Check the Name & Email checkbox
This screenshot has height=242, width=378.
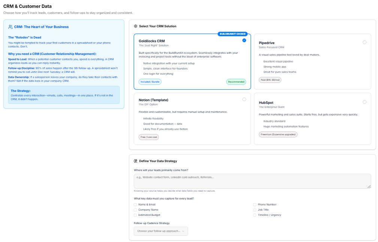pyautogui.click(x=135, y=205)
